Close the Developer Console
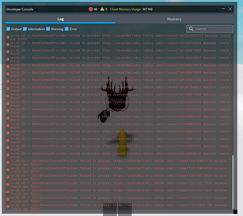This screenshot has width=243, height=216. pyautogui.click(x=230, y=9)
